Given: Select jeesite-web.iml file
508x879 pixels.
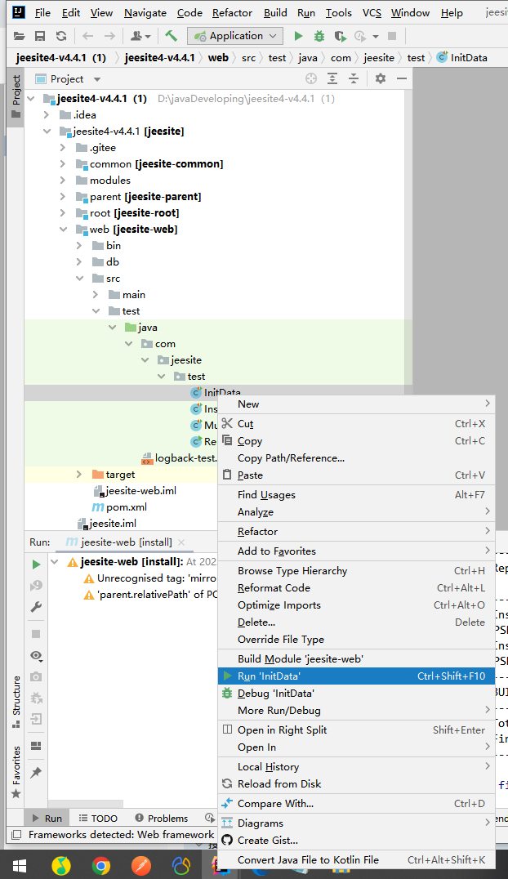Looking at the screenshot, I should 135,490.
